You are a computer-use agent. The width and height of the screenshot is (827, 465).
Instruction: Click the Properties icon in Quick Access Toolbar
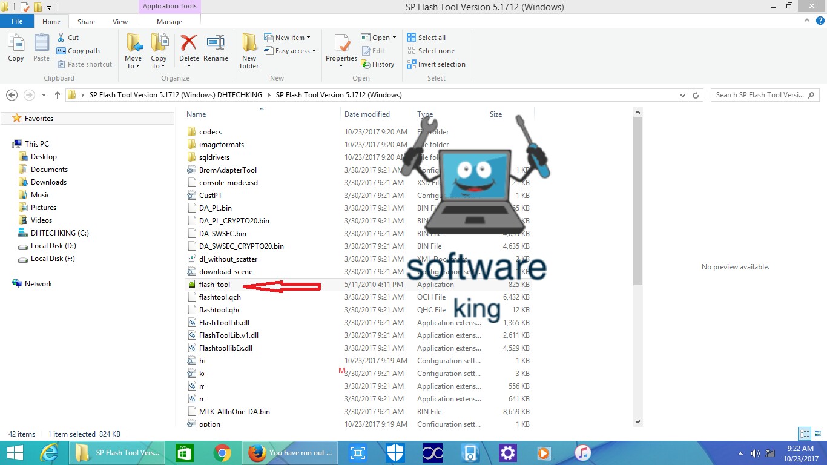[25, 7]
